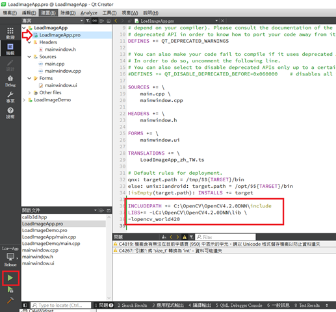Screen dimensions: 336x312
Task: Go back in editor navigation history
Action: pos(116,21)
